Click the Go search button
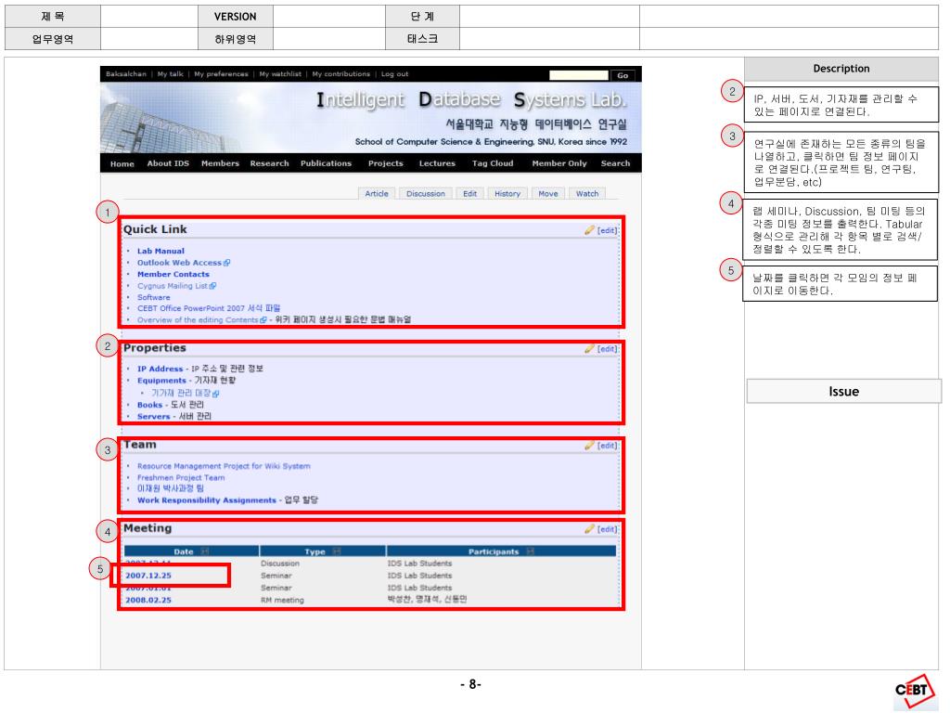The width and height of the screenshot is (950, 713). (623, 75)
